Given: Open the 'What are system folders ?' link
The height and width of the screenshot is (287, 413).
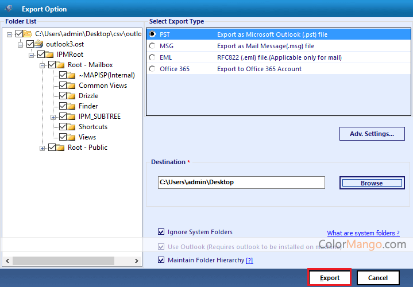Looking at the screenshot, I should point(363,233).
